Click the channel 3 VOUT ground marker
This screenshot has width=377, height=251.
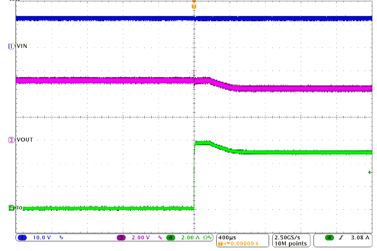[x=10, y=140]
